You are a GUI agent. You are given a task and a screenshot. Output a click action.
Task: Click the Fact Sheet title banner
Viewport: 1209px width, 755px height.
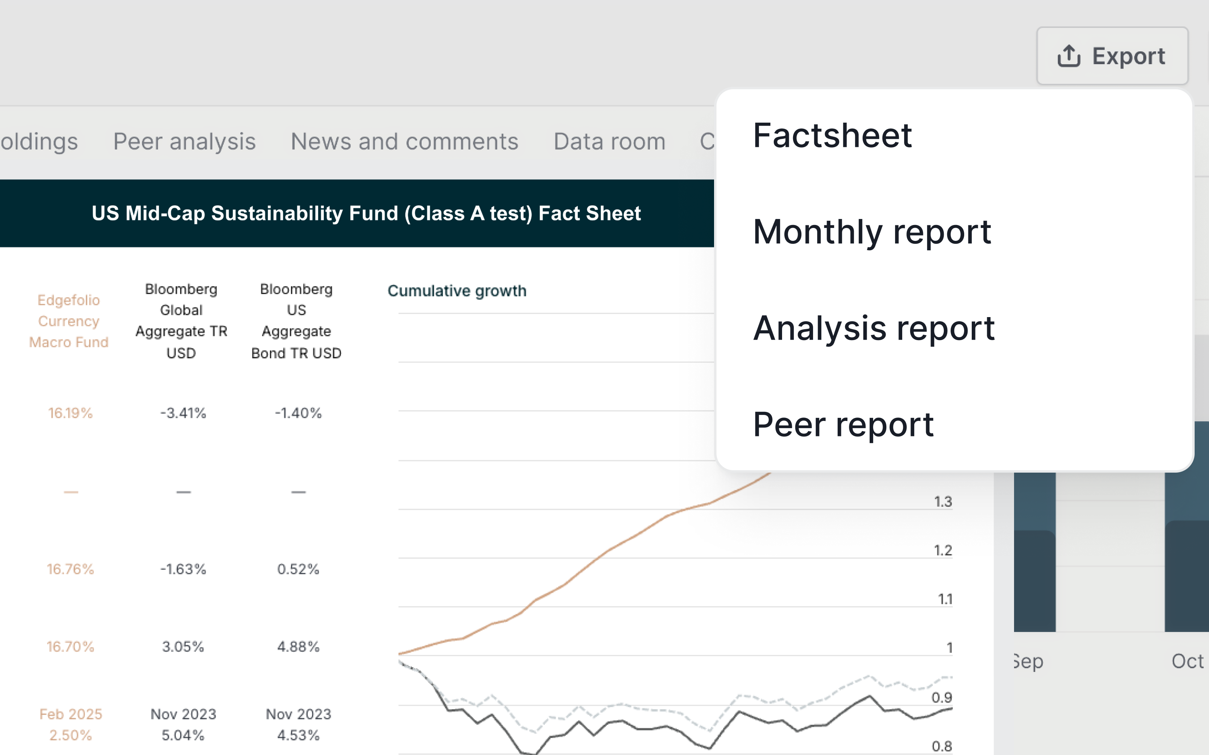coord(366,213)
